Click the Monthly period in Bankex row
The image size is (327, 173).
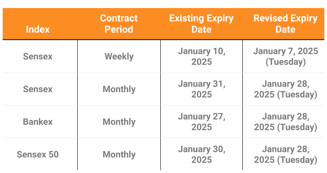pyautogui.click(x=119, y=122)
